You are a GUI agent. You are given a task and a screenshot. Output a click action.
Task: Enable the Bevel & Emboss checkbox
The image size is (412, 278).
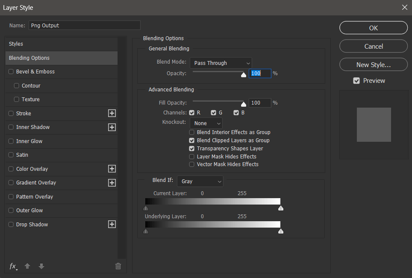(11, 72)
